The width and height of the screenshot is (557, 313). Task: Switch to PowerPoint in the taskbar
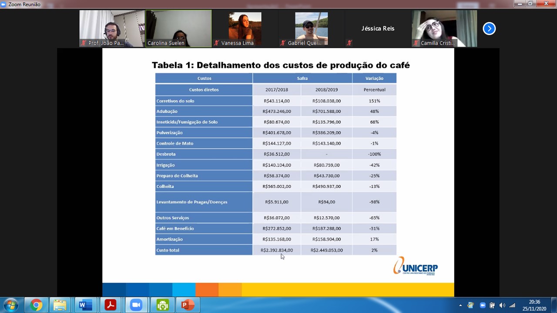188,305
